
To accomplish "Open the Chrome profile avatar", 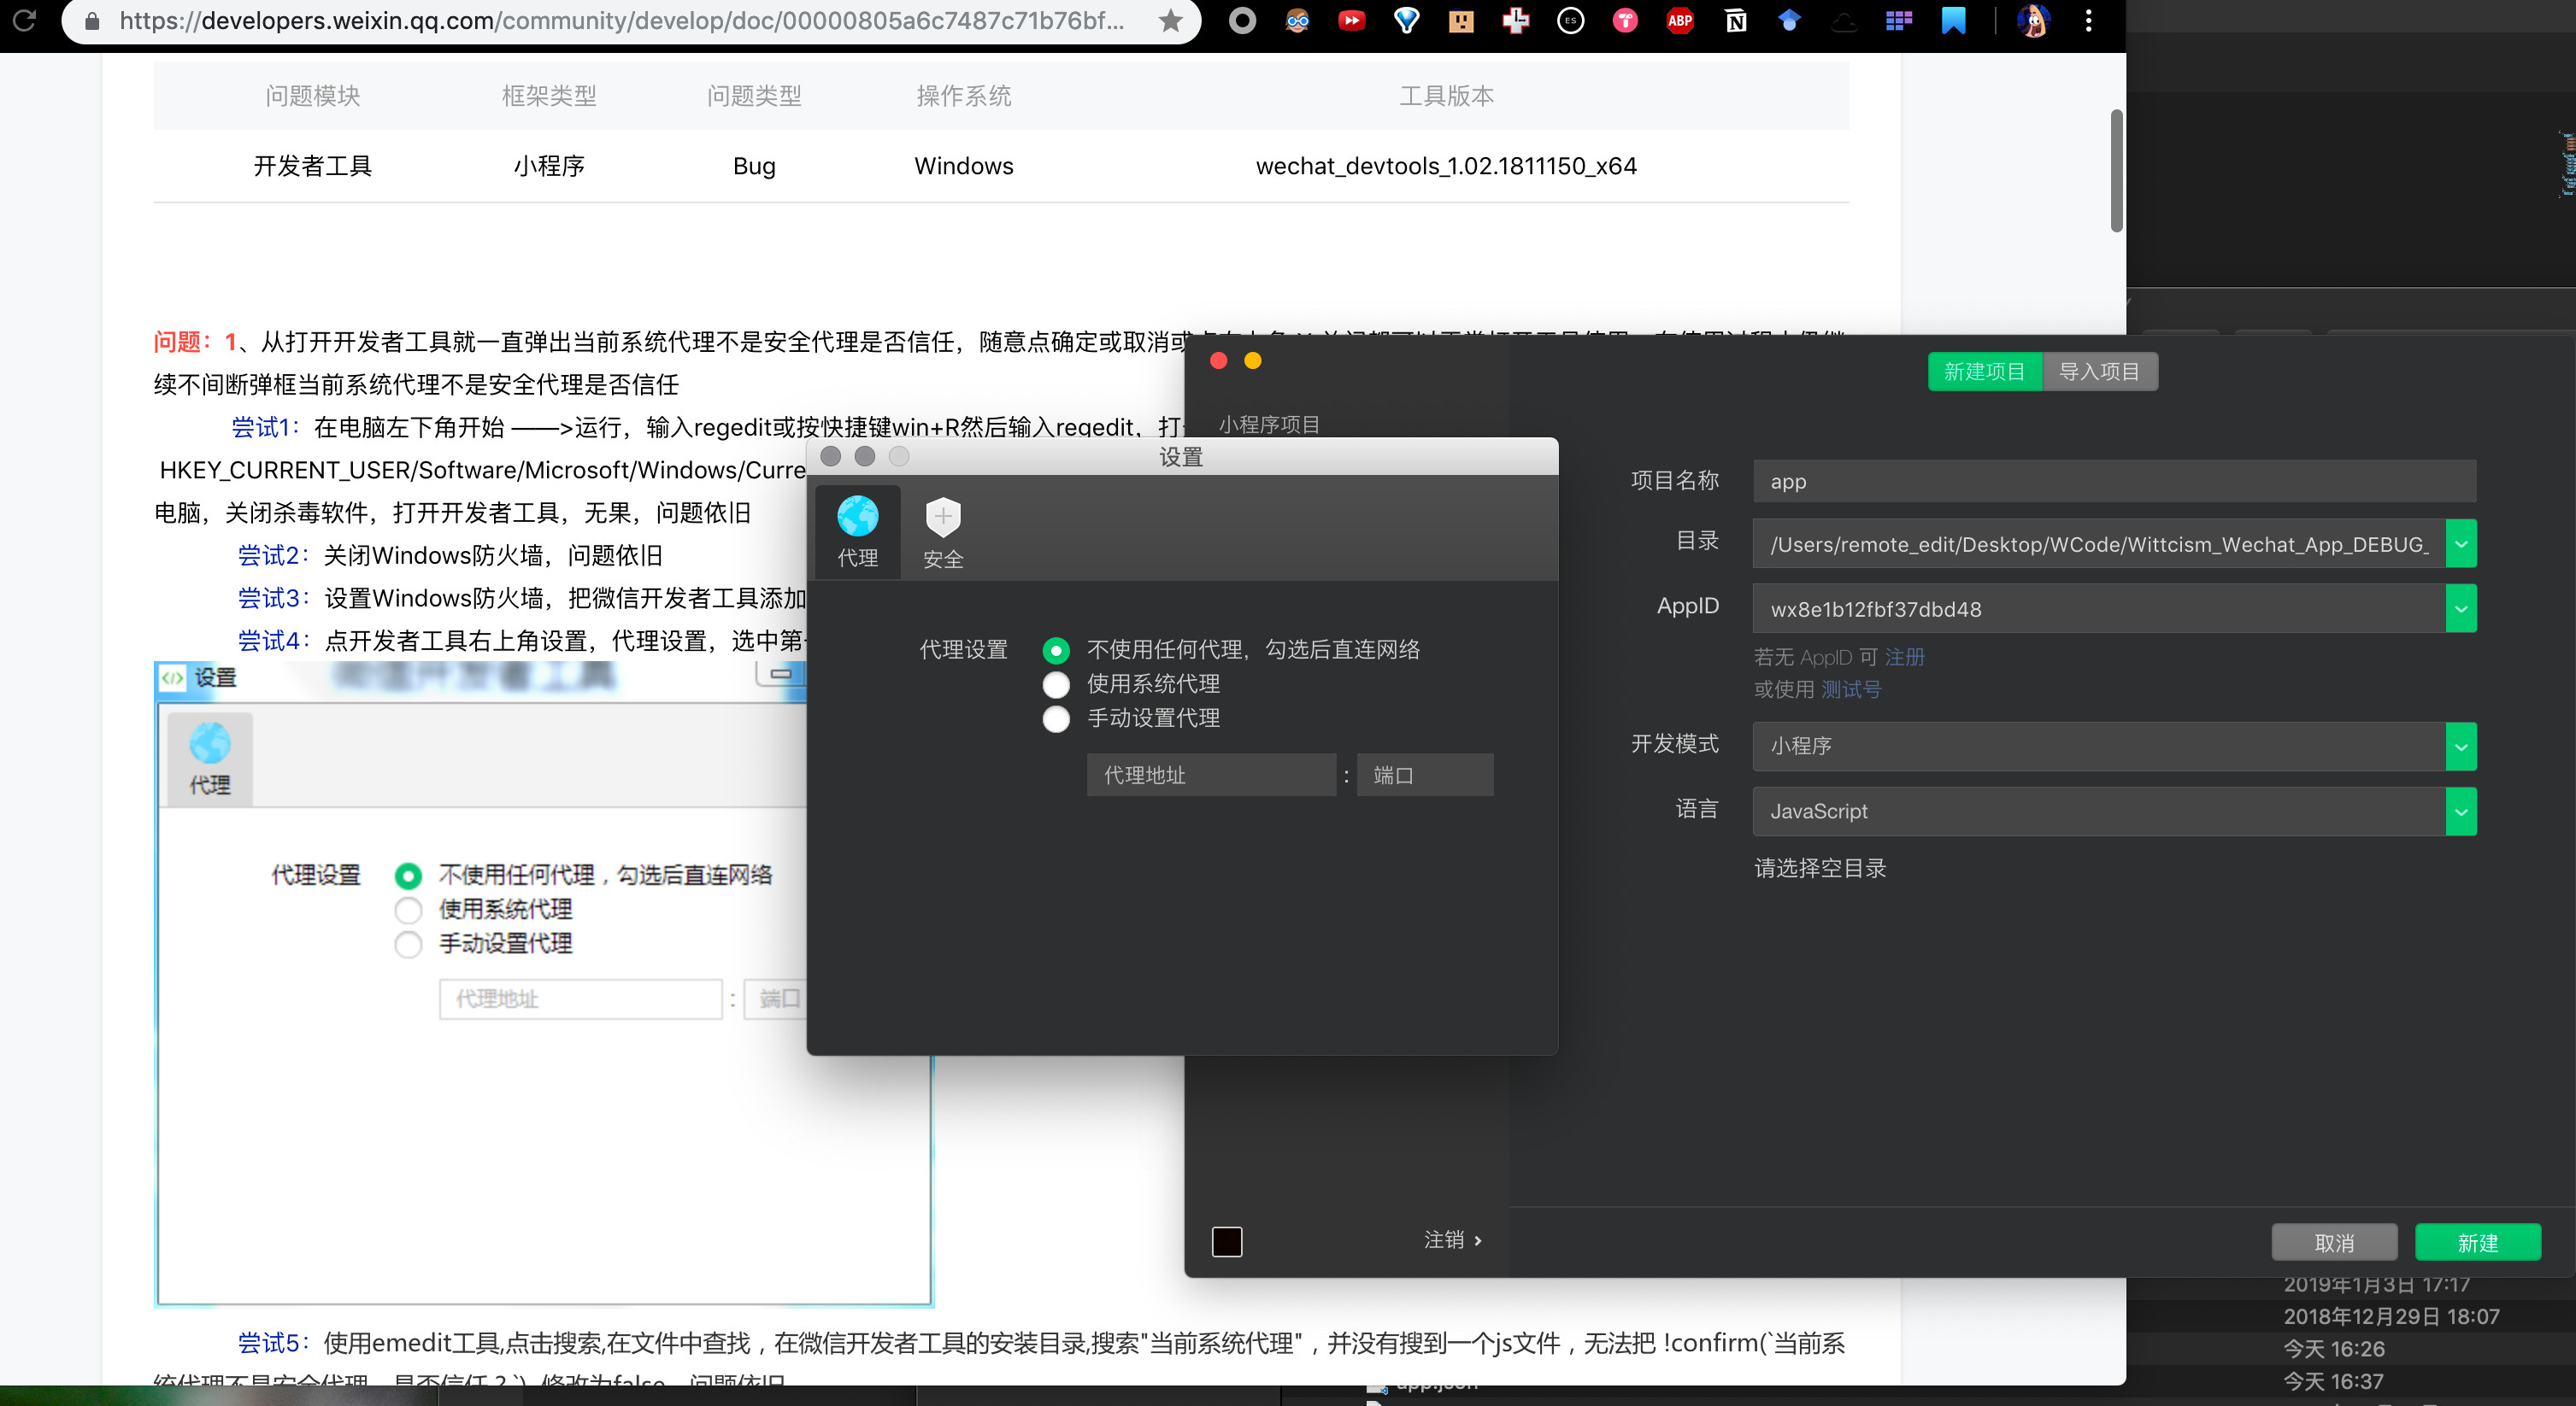I will (x=2032, y=20).
